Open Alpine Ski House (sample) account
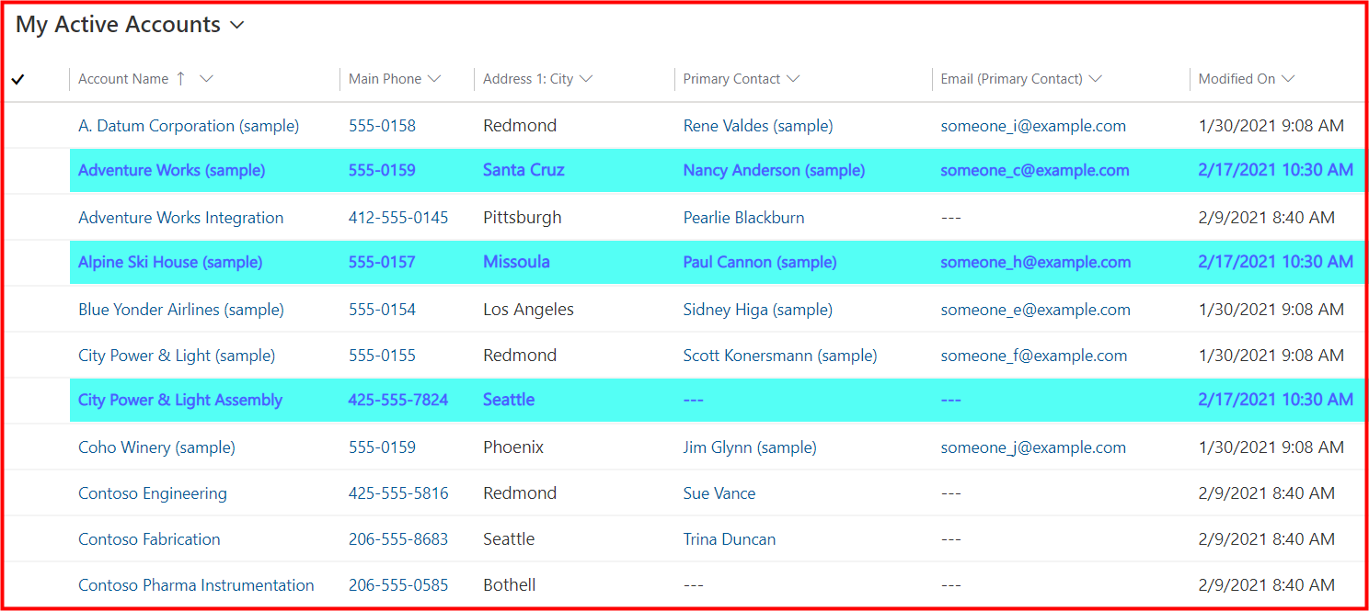 [170, 262]
